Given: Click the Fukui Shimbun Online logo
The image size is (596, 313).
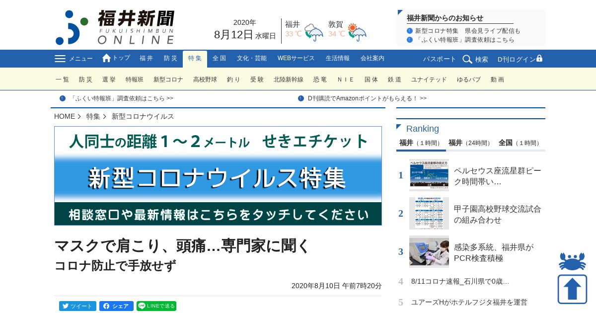Looking at the screenshot, I should (x=115, y=27).
